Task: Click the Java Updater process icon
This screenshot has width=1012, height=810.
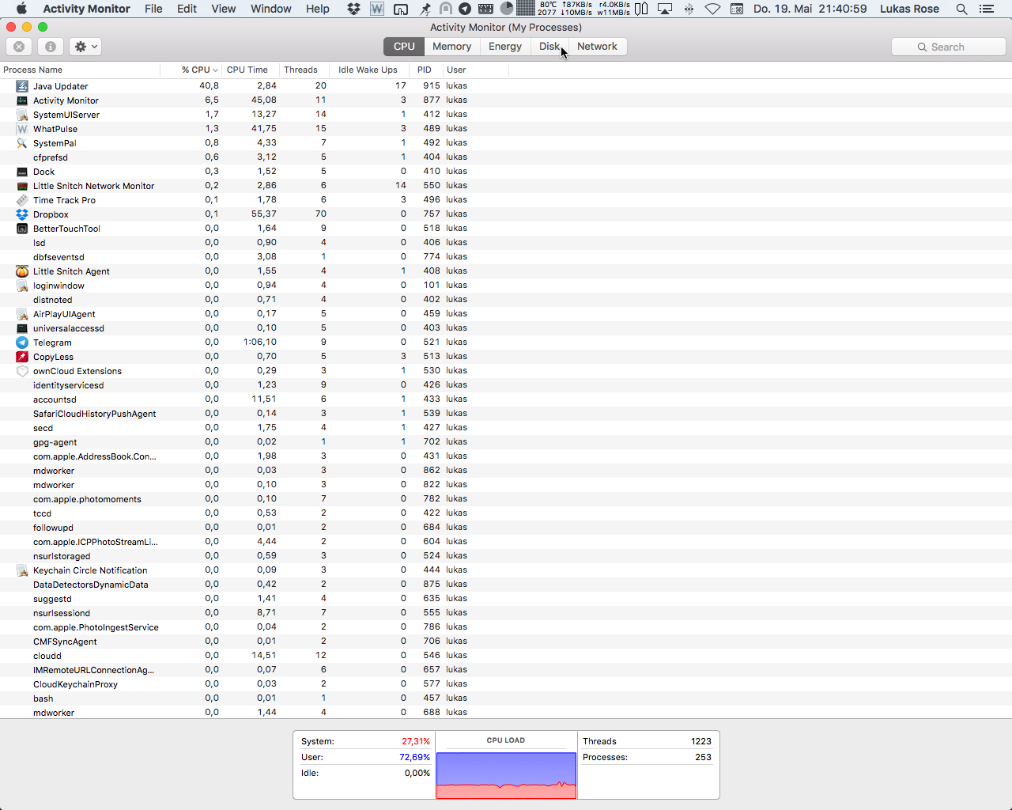Action: [x=22, y=86]
